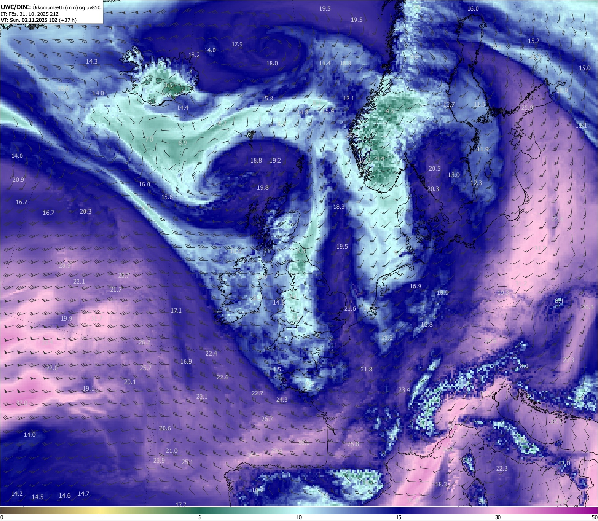Click the 20.1 value label
Image resolution: width=598 pixels, height=521 pixels.
point(130,382)
